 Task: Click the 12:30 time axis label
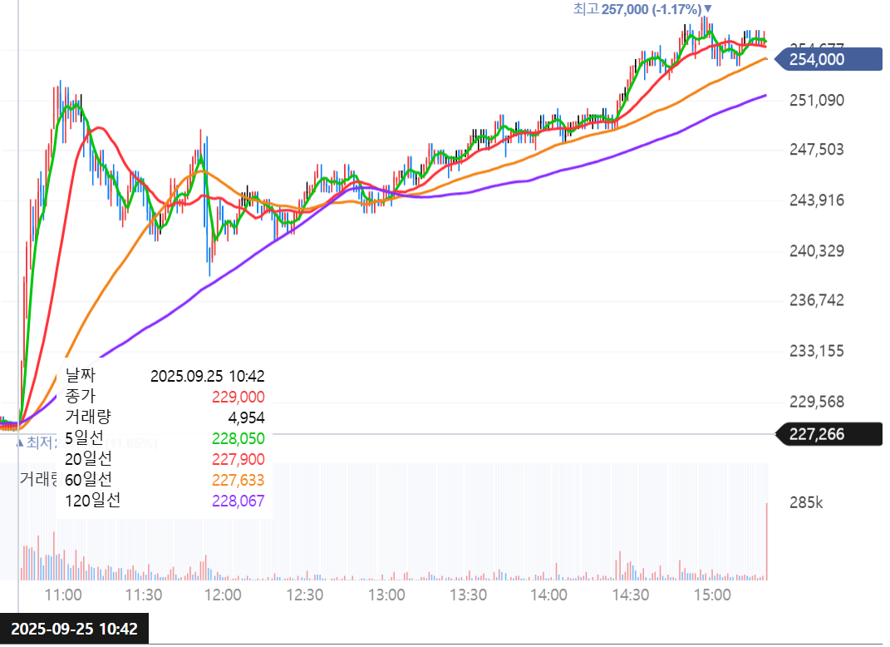[305, 595]
